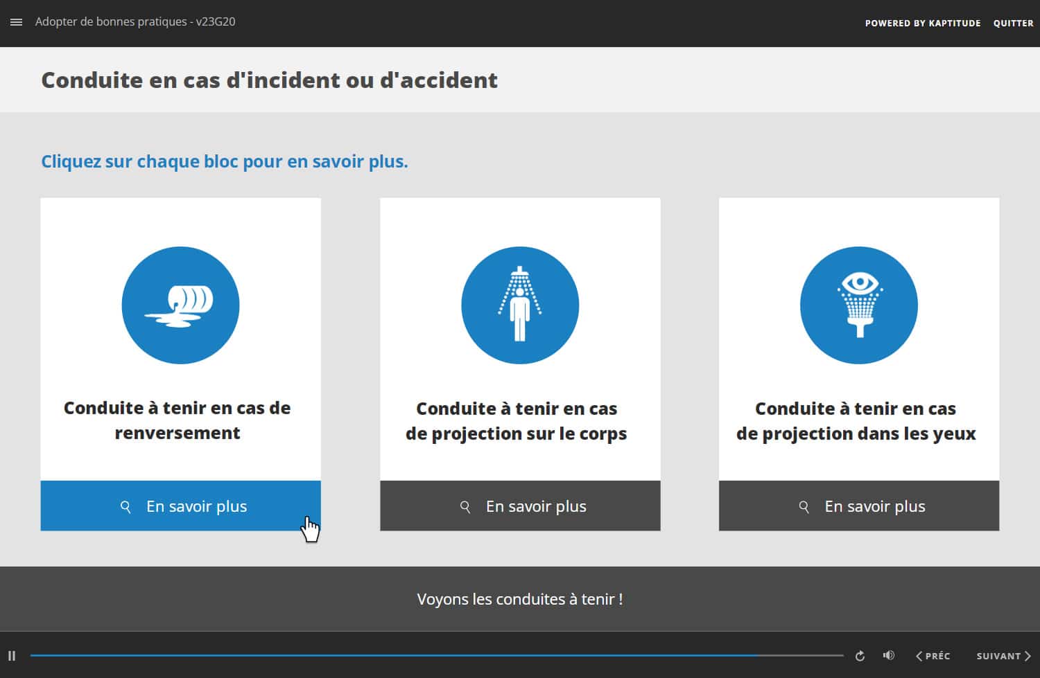Click the replay icon in player bar

pos(860,656)
